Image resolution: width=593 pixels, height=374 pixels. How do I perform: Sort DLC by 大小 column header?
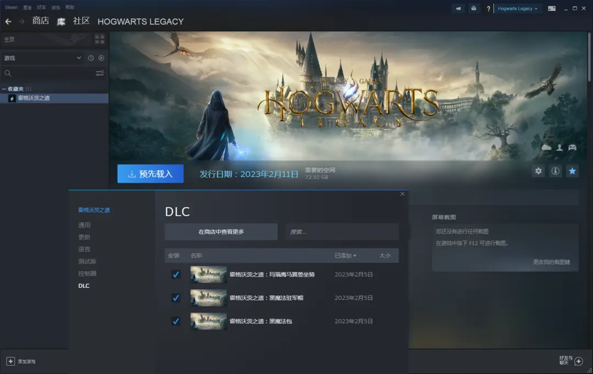pos(385,256)
